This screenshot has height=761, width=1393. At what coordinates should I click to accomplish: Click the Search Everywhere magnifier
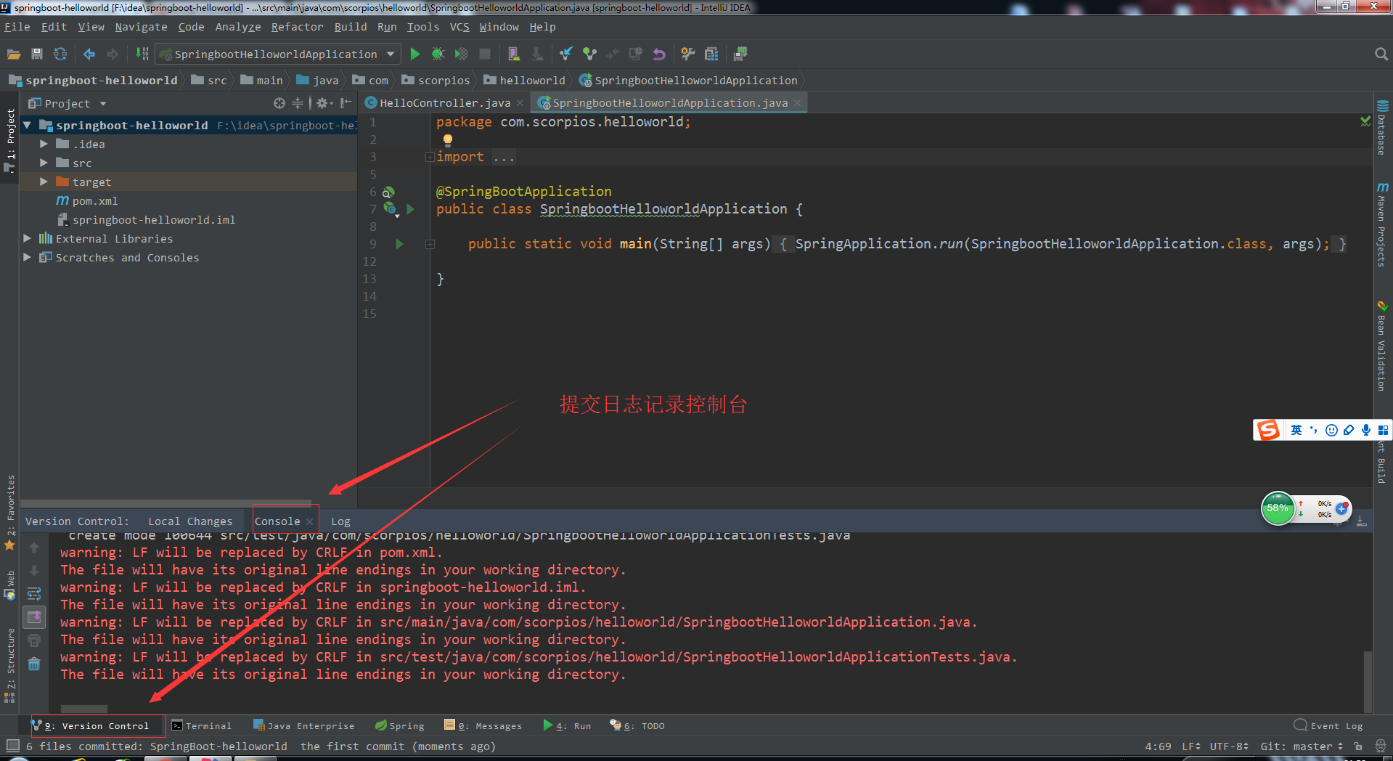click(x=1381, y=54)
